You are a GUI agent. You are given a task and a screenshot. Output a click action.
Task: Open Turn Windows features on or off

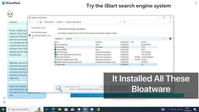click(41, 37)
